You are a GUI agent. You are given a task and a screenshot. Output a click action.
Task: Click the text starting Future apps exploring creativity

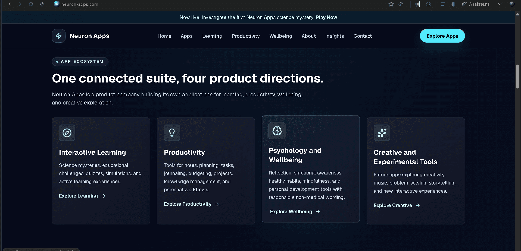click(414, 183)
